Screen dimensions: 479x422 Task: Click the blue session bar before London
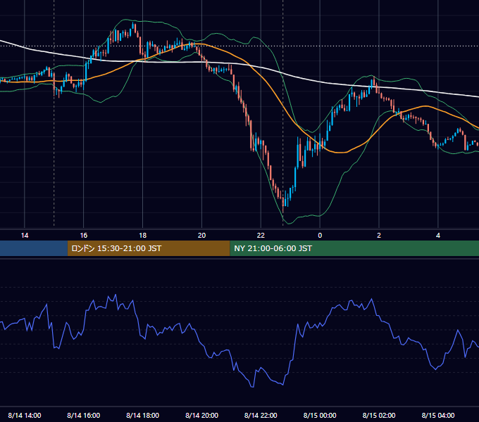click(x=34, y=248)
